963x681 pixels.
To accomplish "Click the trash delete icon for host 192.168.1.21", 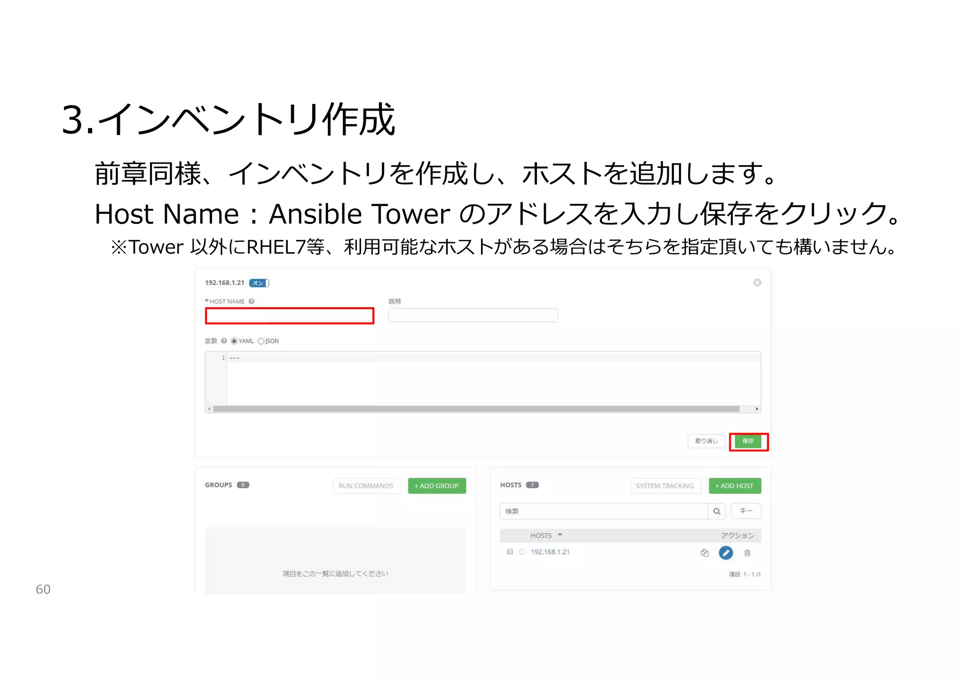I will (x=747, y=553).
